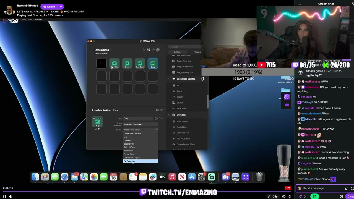The image size is (354, 199).
Task: Open the Stream Deck device dropdown
Action: pyautogui.click(x=103, y=50)
